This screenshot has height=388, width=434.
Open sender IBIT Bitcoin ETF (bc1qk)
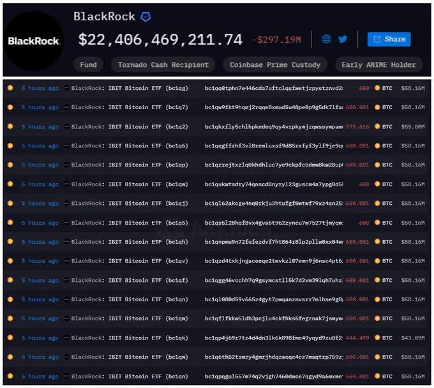[x=130, y=338]
